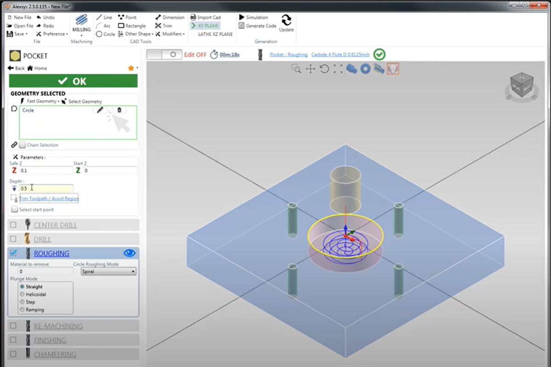Expand the Finishing operation section
Image resolution: width=551 pixels, height=367 pixels.
pos(50,340)
